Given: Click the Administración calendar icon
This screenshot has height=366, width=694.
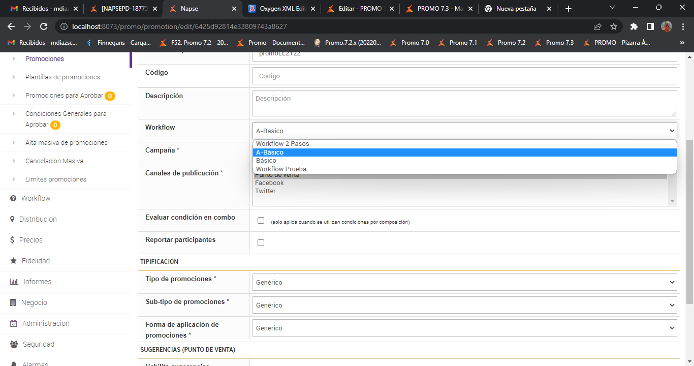Looking at the screenshot, I should pos(14,323).
